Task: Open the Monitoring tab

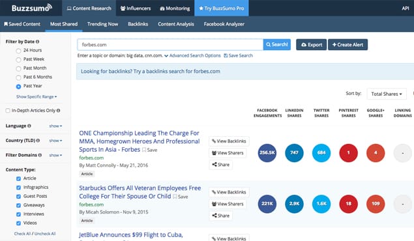Action: pyautogui.click(x=175, y=8)
